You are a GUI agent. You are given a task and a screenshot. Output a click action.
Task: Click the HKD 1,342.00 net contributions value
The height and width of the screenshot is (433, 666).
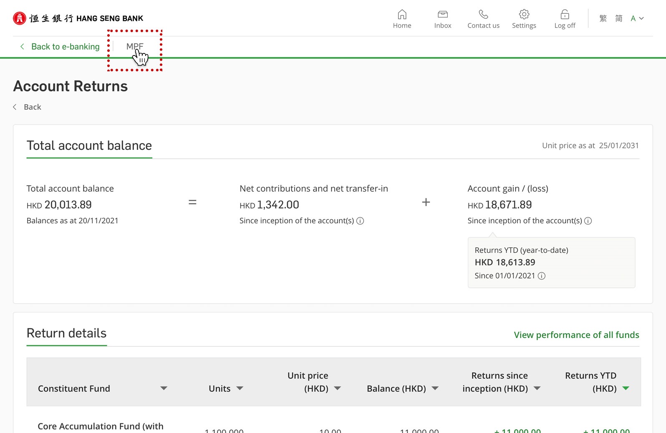coord(269,205)
